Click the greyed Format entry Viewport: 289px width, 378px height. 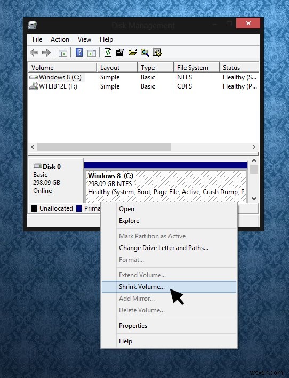169,260
